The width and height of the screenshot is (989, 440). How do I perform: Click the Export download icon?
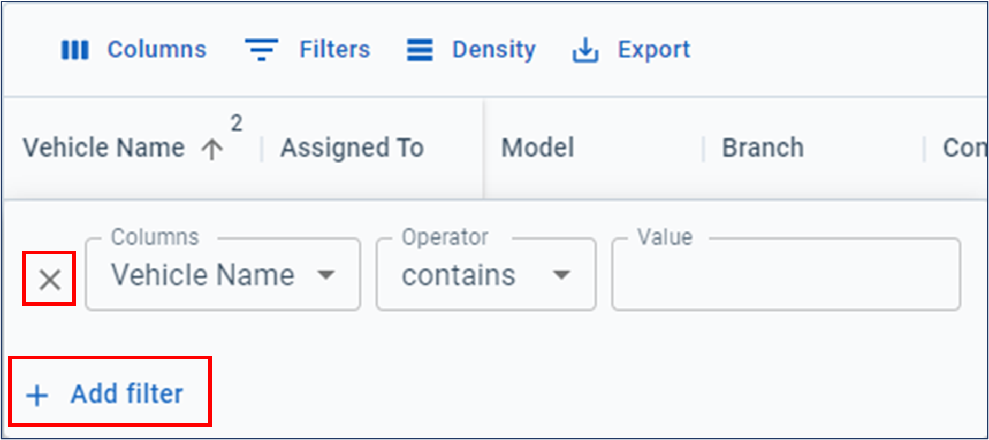pyautogui.click(x=585, y=50)
